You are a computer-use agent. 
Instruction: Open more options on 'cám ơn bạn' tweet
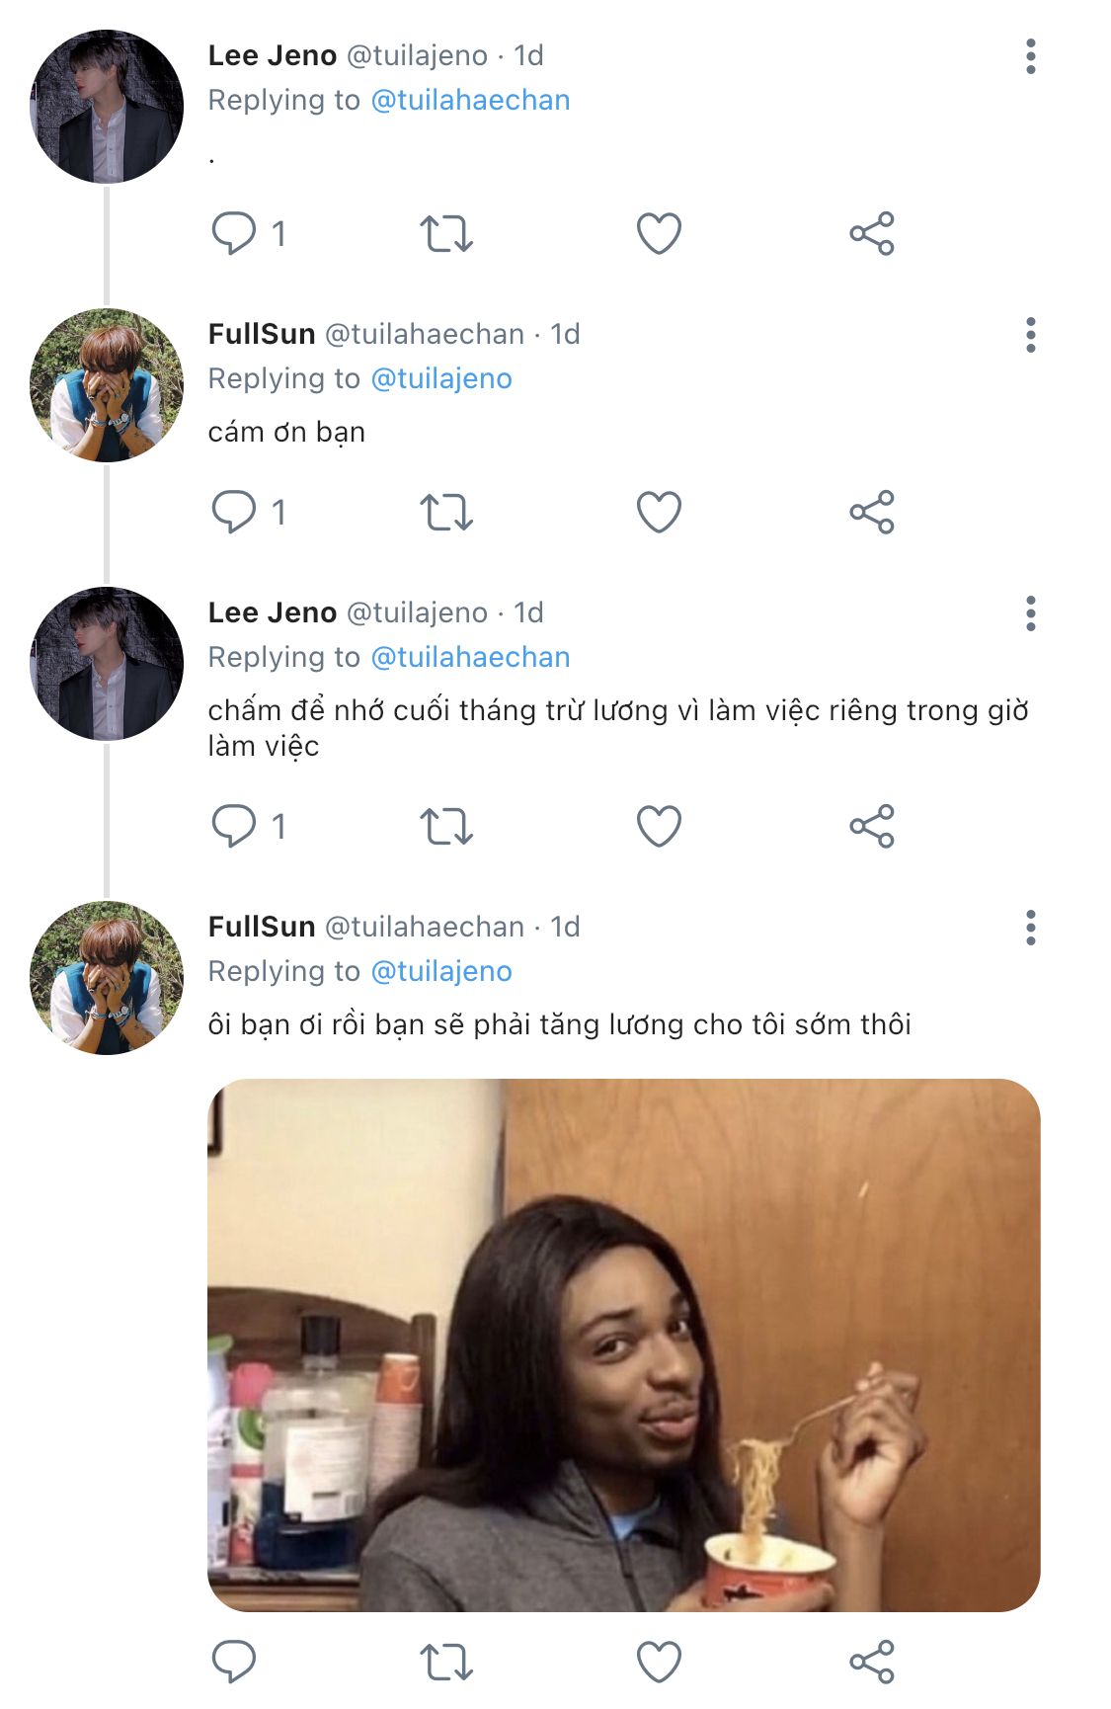(1030, 336)
